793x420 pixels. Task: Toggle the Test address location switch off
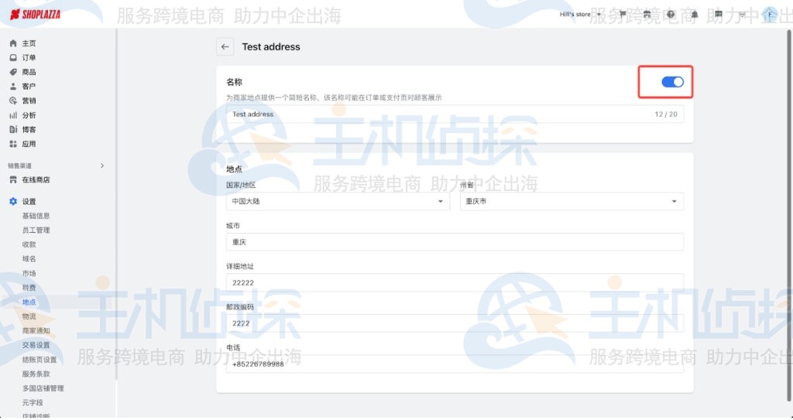click(672, 82)
